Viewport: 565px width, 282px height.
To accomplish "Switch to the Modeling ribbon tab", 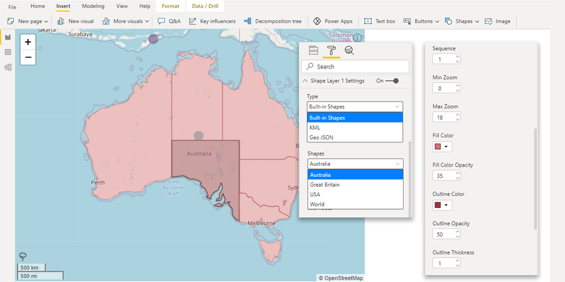I will click(x=93, y=6).
